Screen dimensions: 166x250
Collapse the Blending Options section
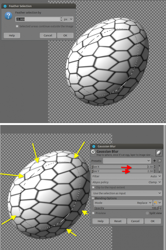[x=93, y=198]
